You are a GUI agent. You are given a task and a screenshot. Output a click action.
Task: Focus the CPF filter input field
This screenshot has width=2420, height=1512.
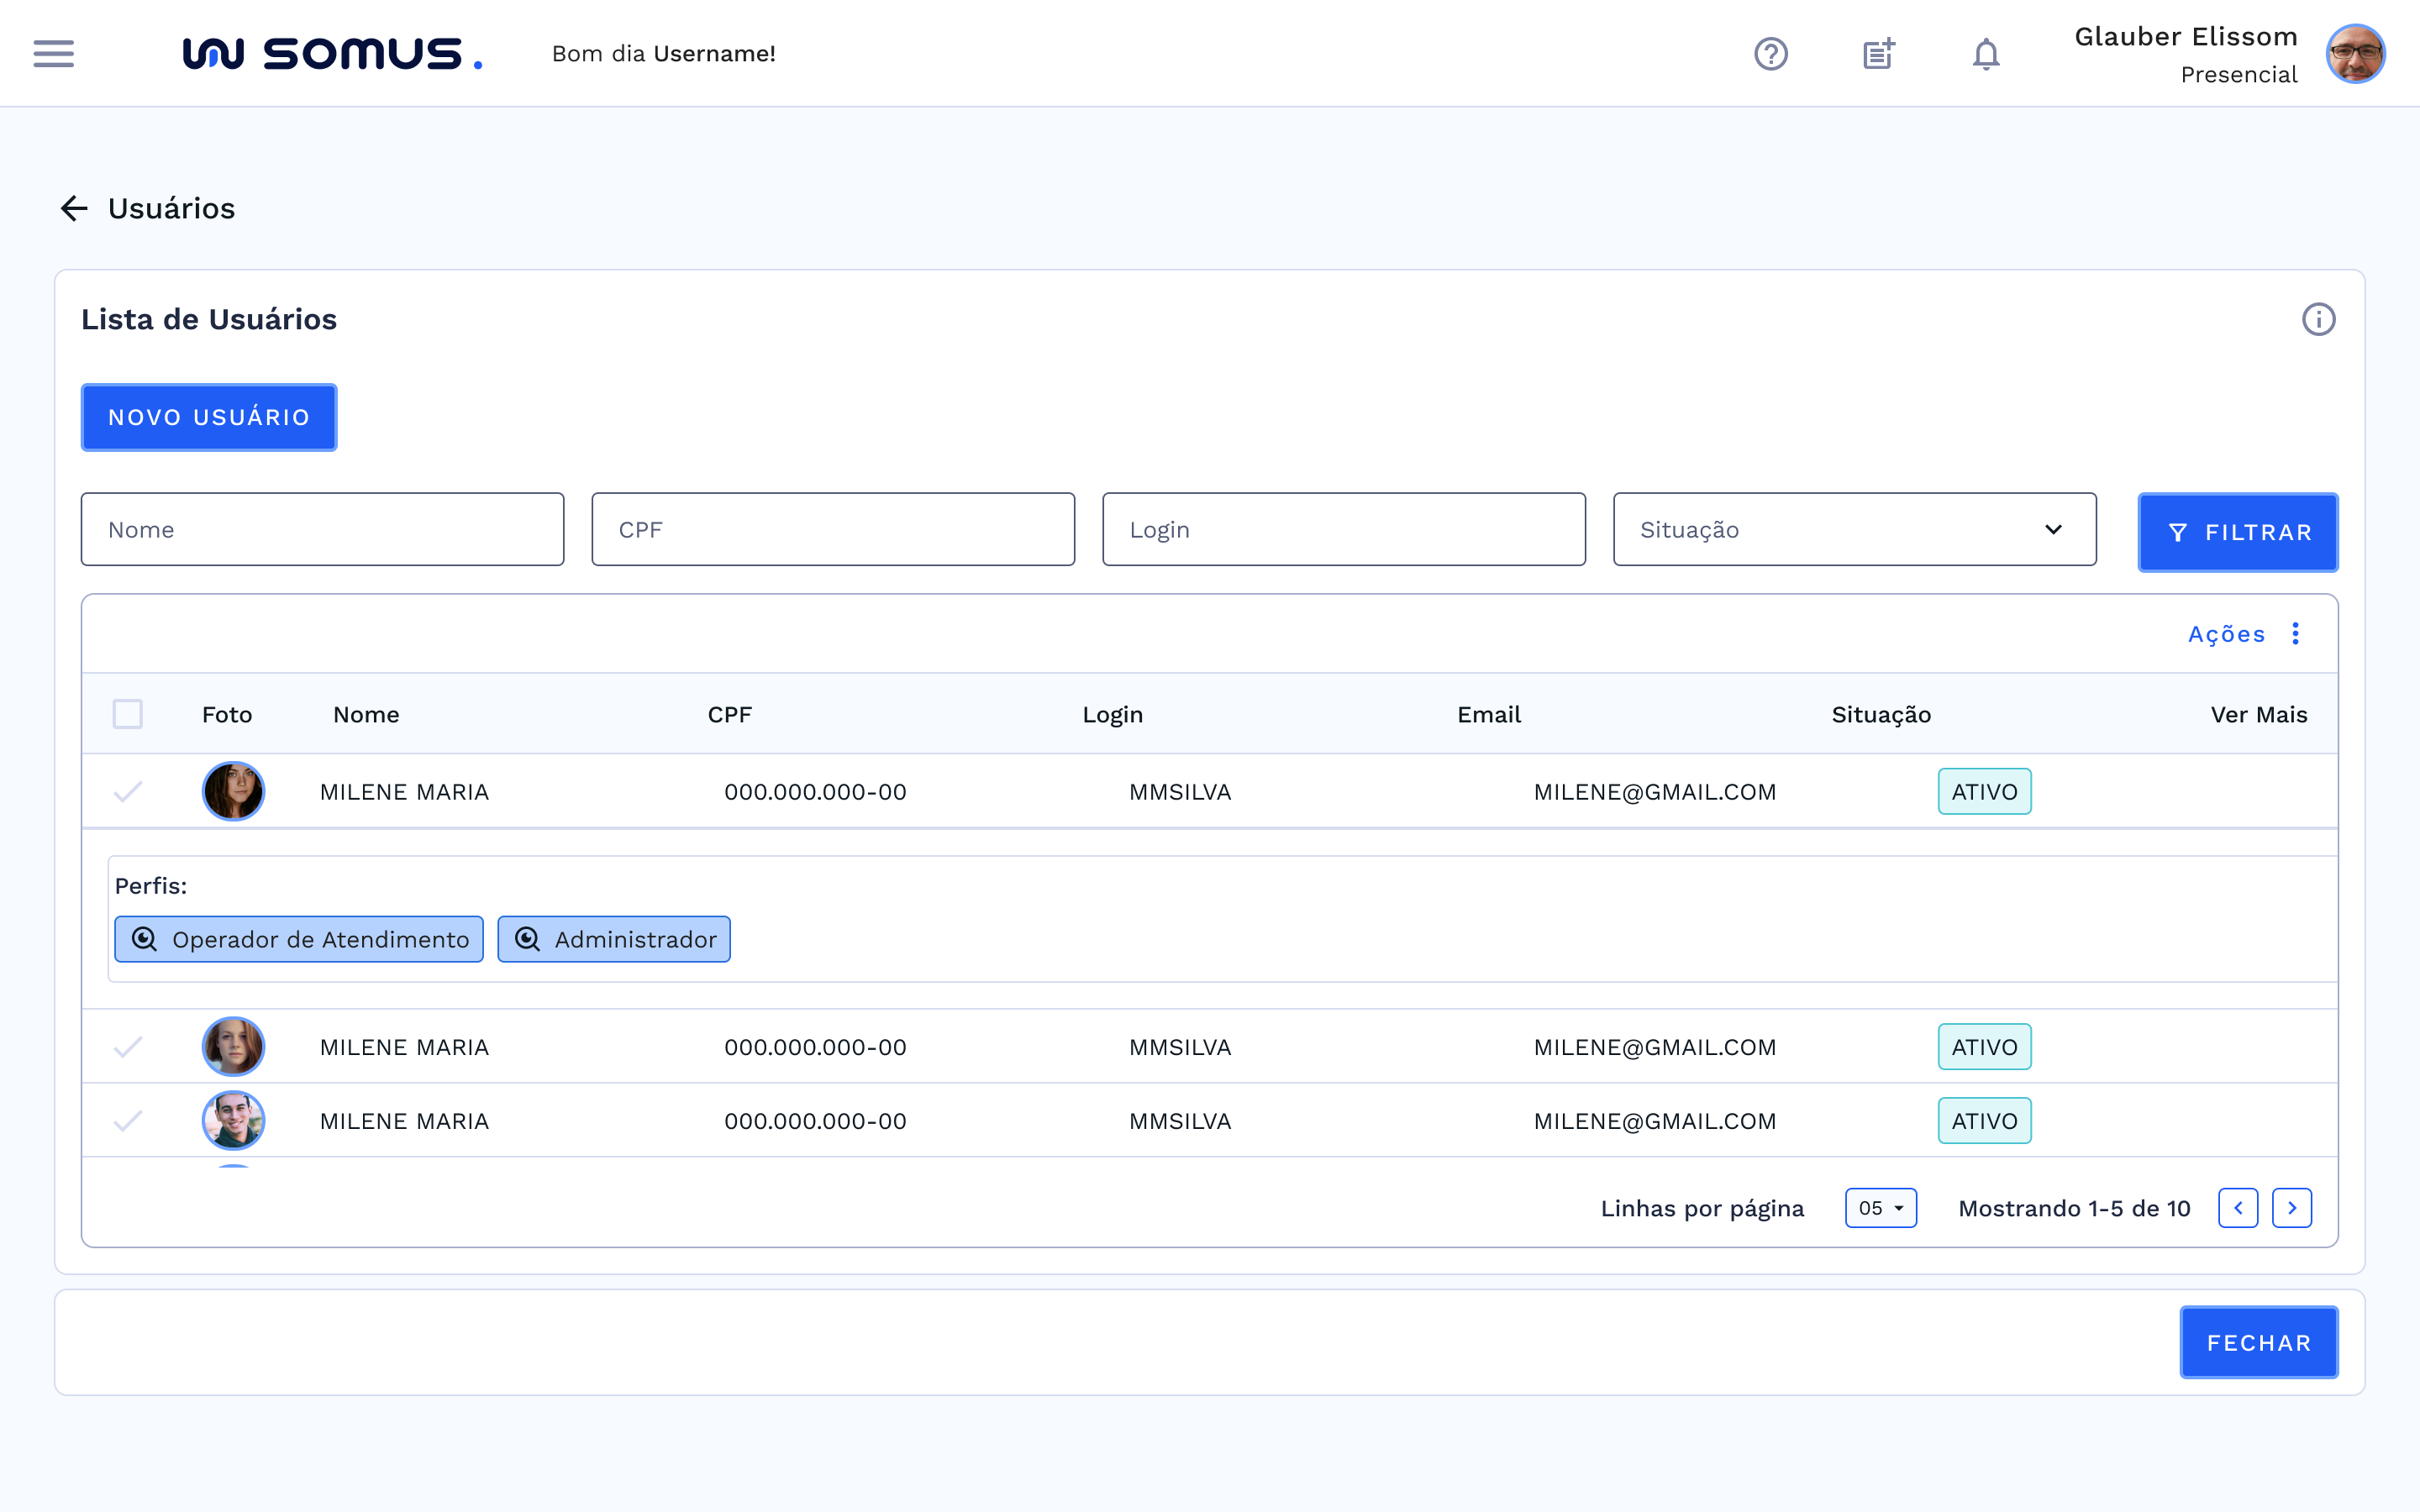833,529
